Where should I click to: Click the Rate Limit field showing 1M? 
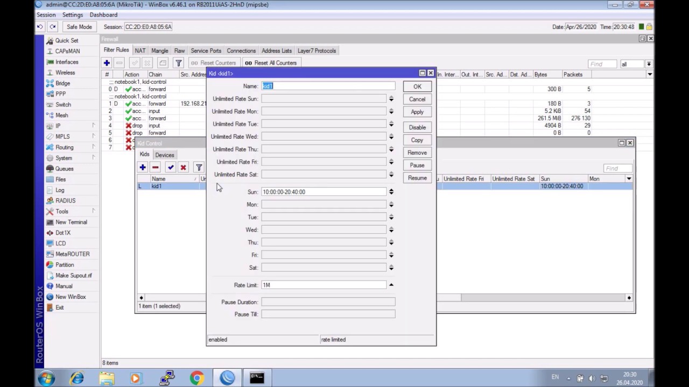324,285
